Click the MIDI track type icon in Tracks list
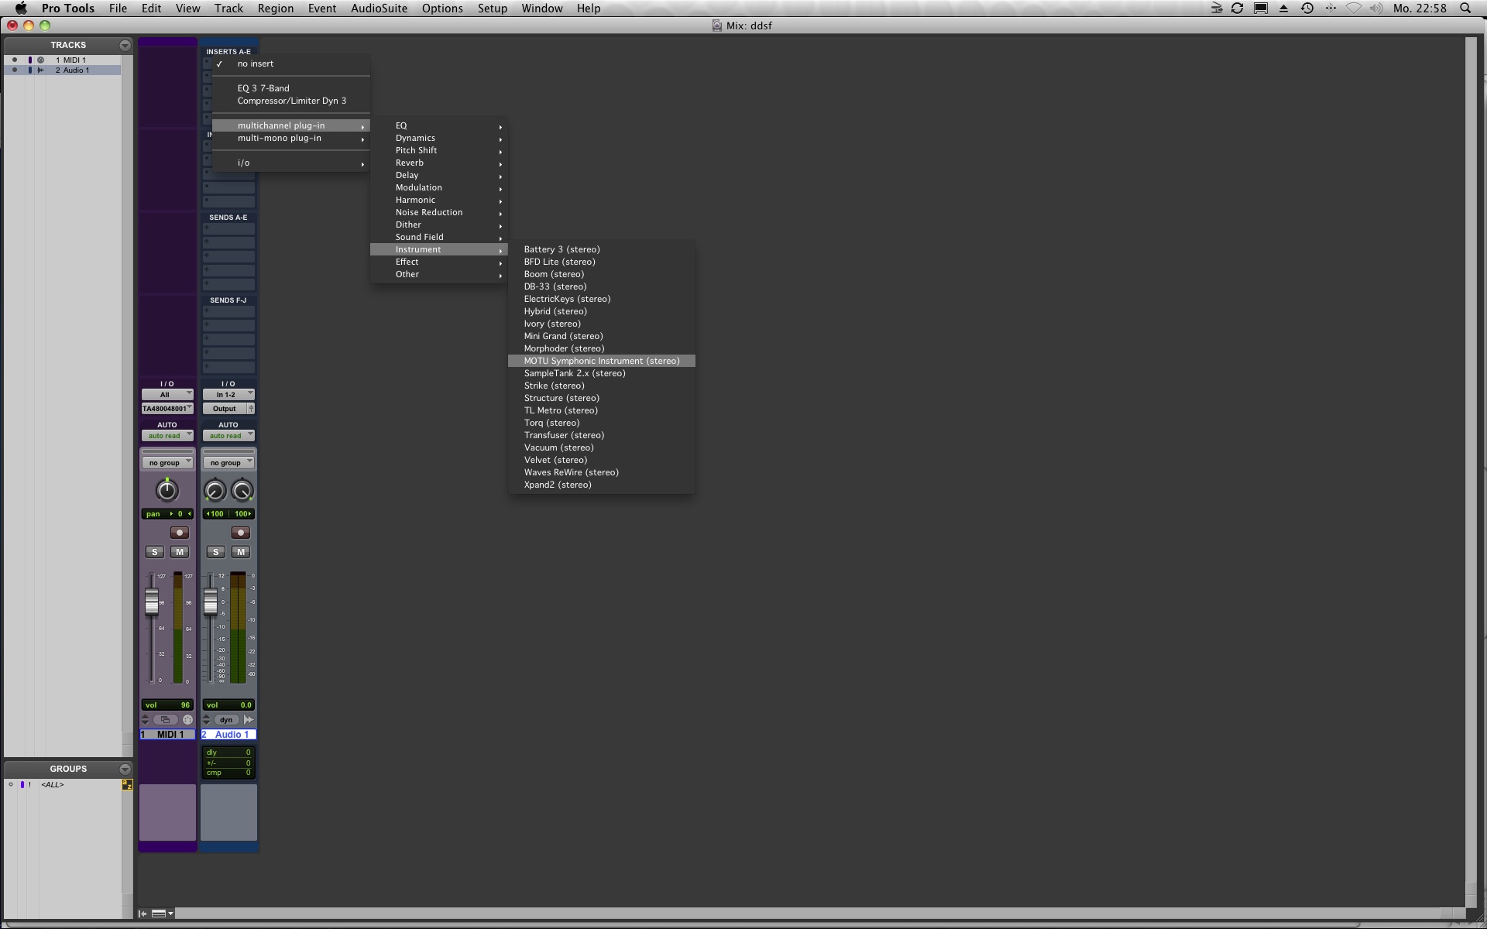 tap(41, 60)
